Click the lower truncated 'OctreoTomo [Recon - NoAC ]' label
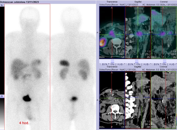The image size is (177, 130). pos(118,70)
